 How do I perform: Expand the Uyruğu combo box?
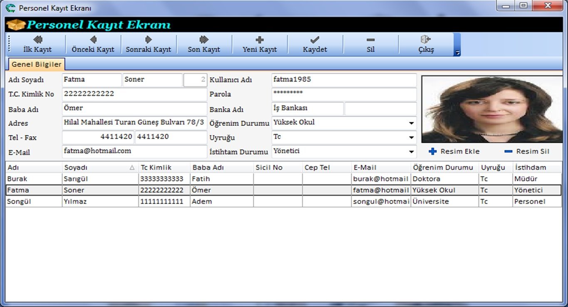(411, 138)
